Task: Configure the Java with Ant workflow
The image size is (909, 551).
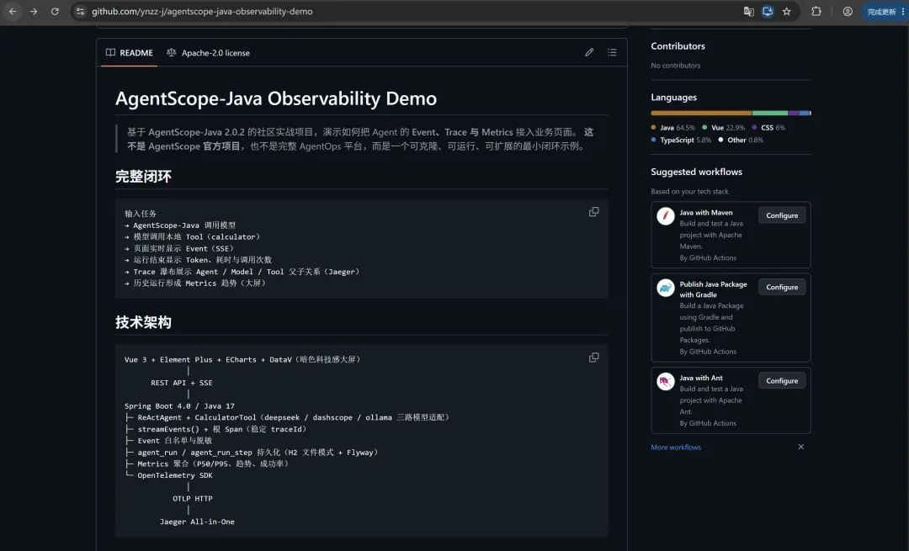Action: tap(782, 381)
